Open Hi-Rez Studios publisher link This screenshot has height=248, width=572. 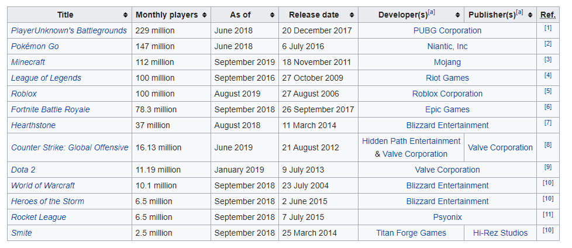[x=500, y=233]
